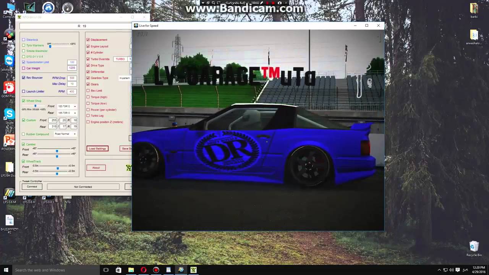The image size is (489, 275).
Task: Click the Load Settings button
Action: point(97,149)
